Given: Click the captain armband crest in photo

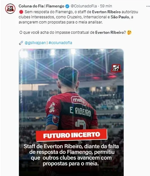Looking at the screenshot, I should 56,120.
